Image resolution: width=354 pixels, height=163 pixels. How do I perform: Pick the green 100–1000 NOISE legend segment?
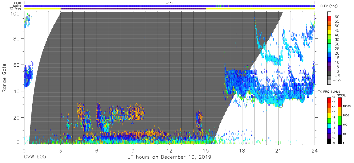[x=340, y=120]
